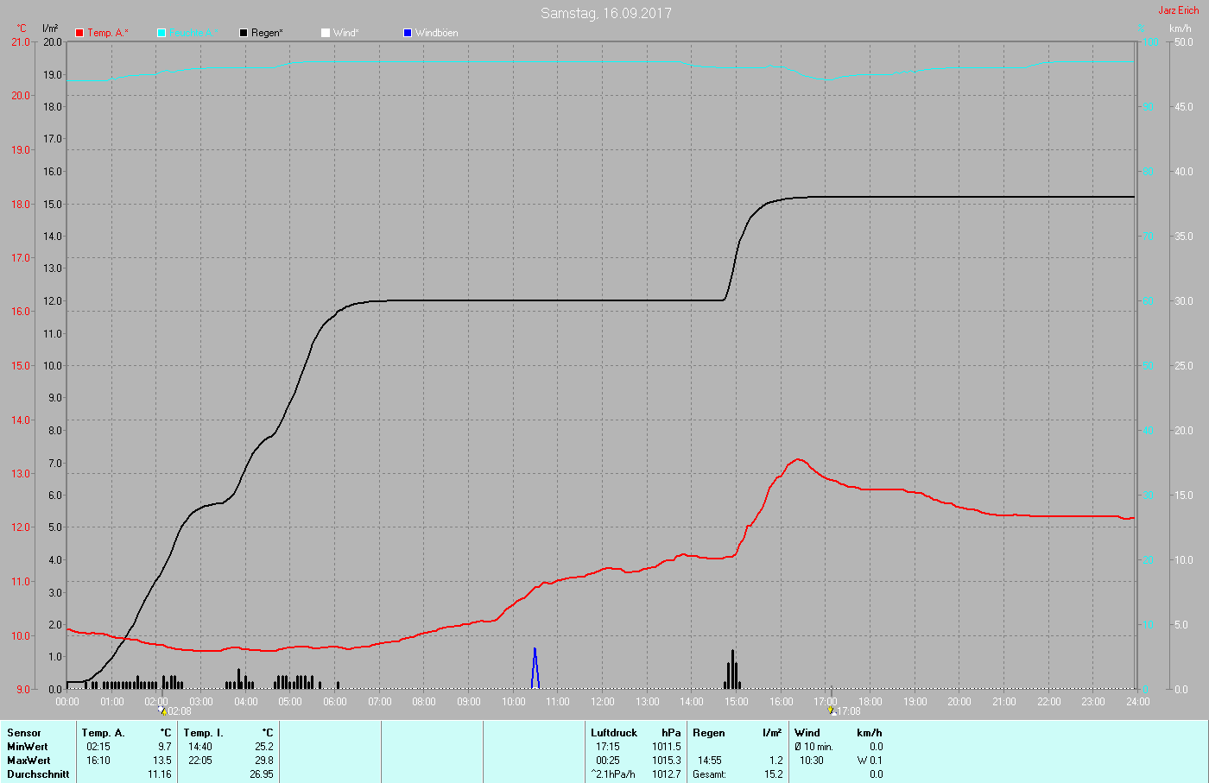
Task: Click the blue Windböen legend swatch
Action: click(408, 33)
